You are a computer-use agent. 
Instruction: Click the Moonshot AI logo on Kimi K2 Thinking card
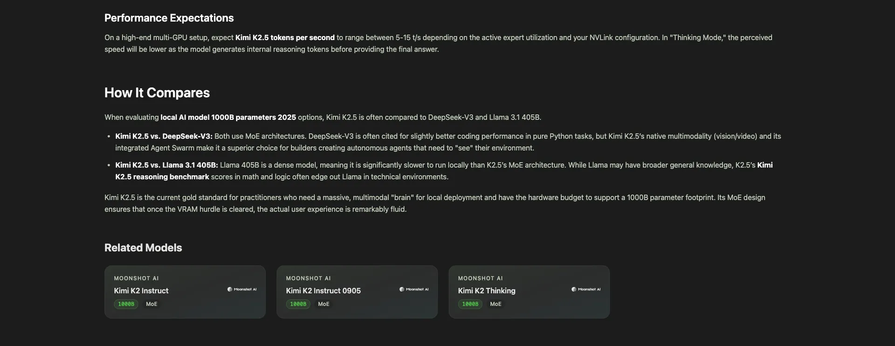[x=586, y=289]
